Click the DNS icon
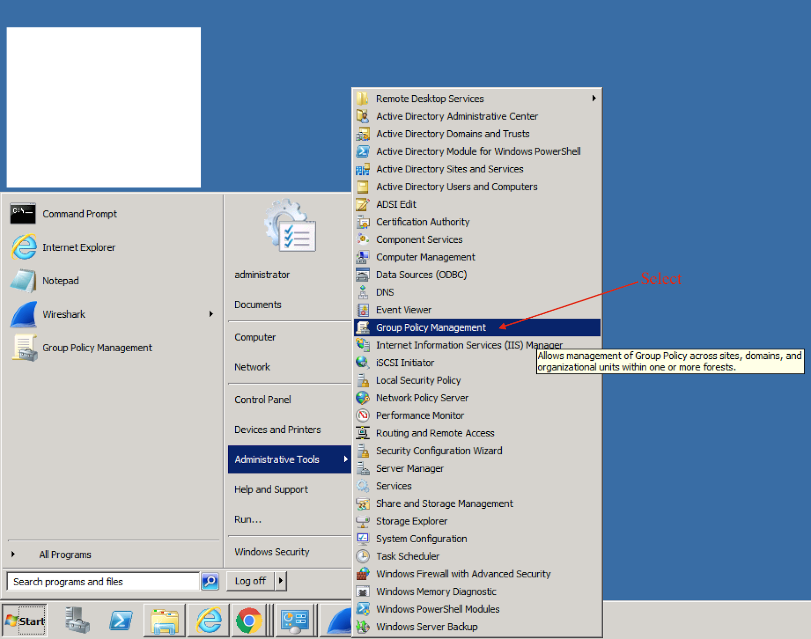811x639 pixels. tap(363, 292)
